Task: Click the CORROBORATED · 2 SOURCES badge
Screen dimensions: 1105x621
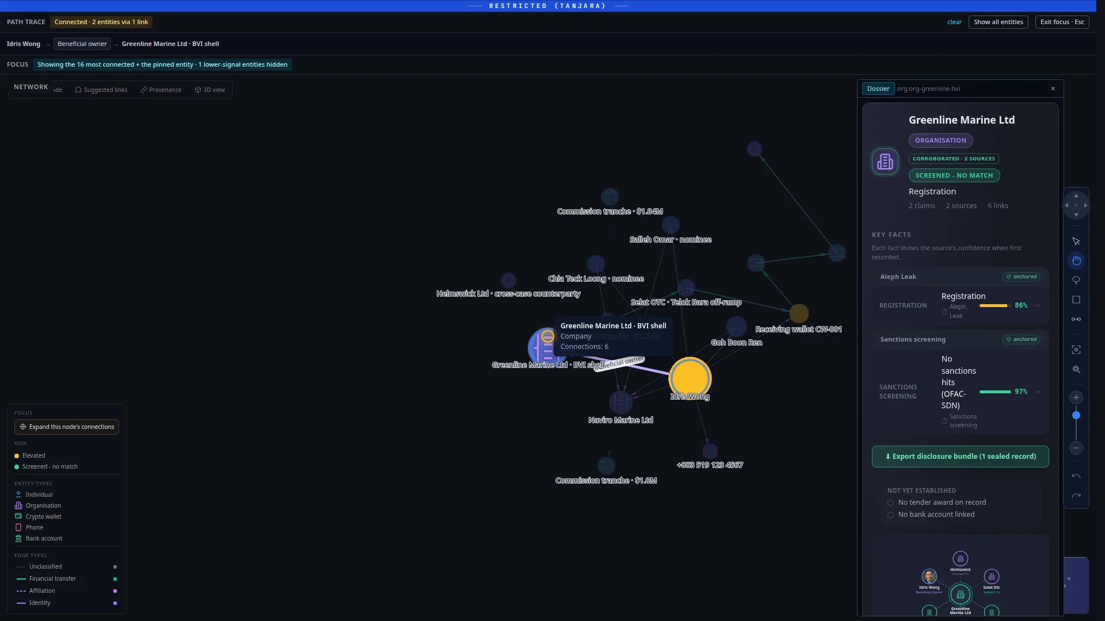Action: coord(954,159)
